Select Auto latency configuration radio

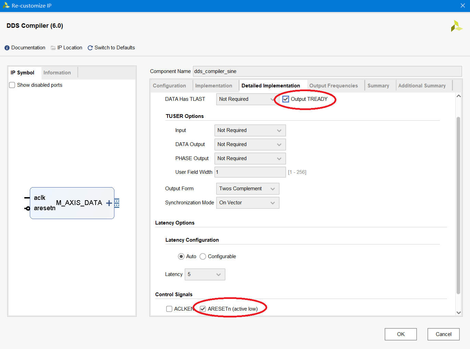click(x=181, y=256)
